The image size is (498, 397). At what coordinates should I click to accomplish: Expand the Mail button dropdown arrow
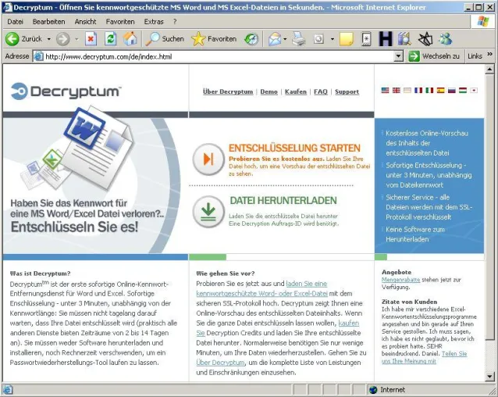285,39
